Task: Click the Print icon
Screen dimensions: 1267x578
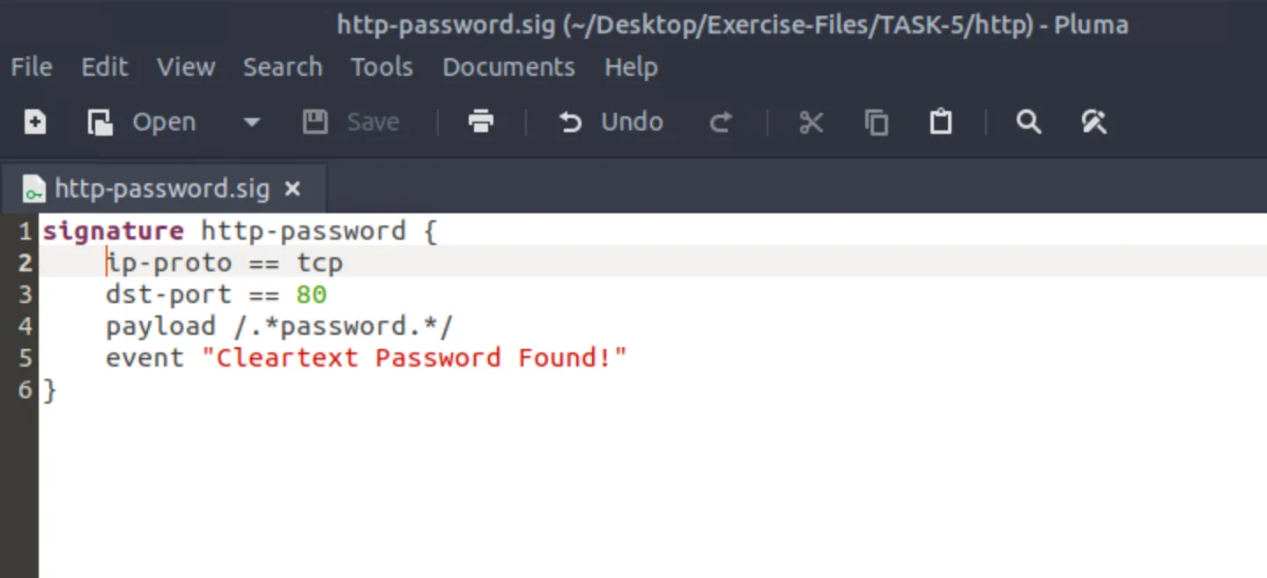Action: (x=481, y=122)
